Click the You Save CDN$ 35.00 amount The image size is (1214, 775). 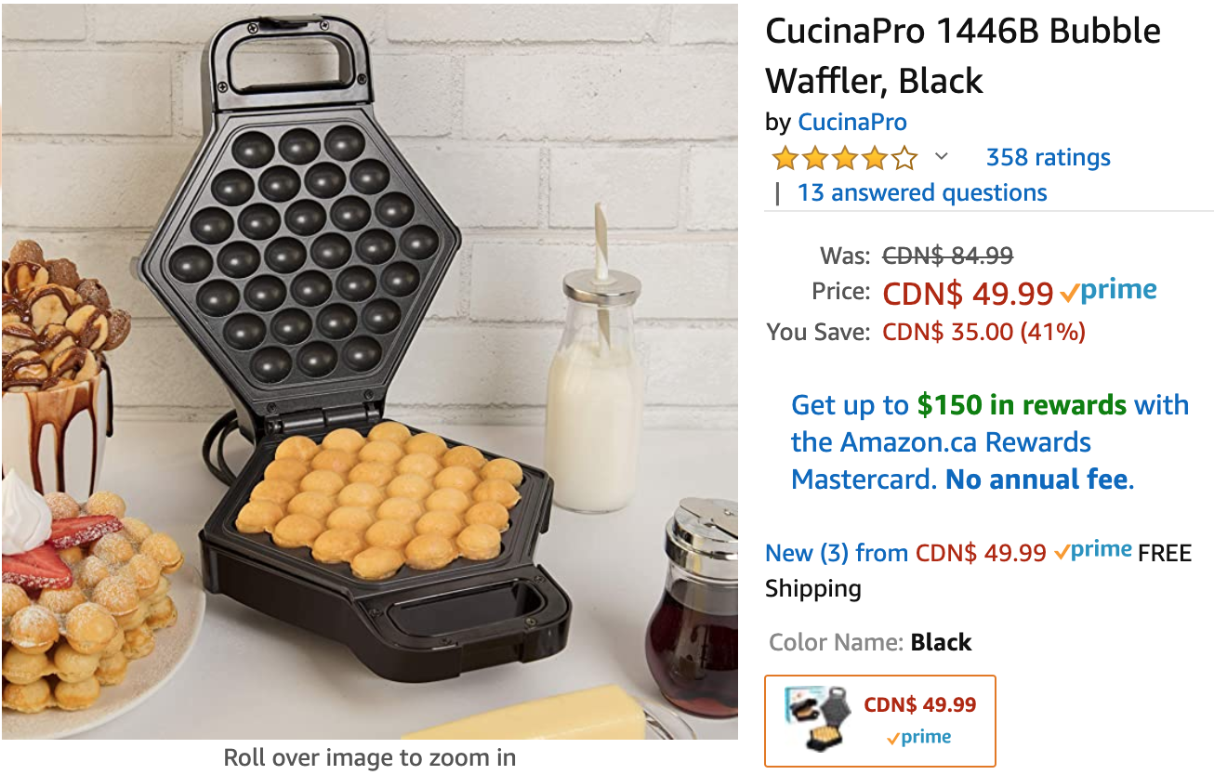tap(983, 332)
